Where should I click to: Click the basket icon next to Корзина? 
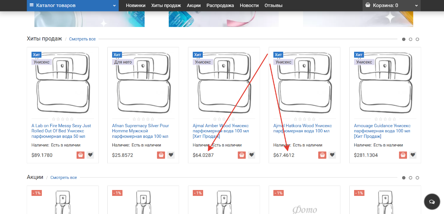(x=368, y=5)
